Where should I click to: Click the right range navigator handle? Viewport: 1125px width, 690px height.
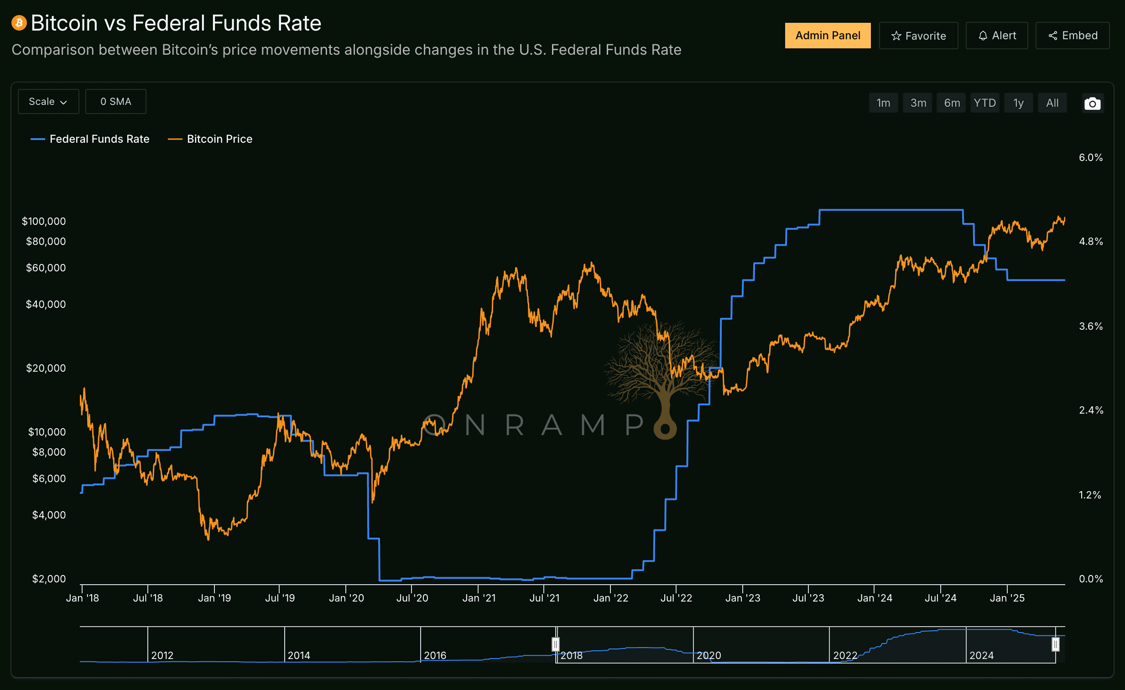coord(1056,644)
